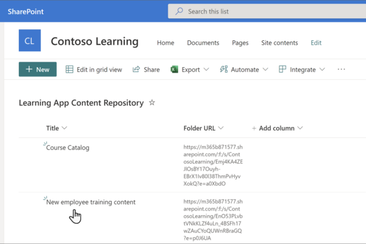Open the Title column dropdown chevron
This screenshot has width=366, height=244.
pyautogui.click(x=65, y=128)
